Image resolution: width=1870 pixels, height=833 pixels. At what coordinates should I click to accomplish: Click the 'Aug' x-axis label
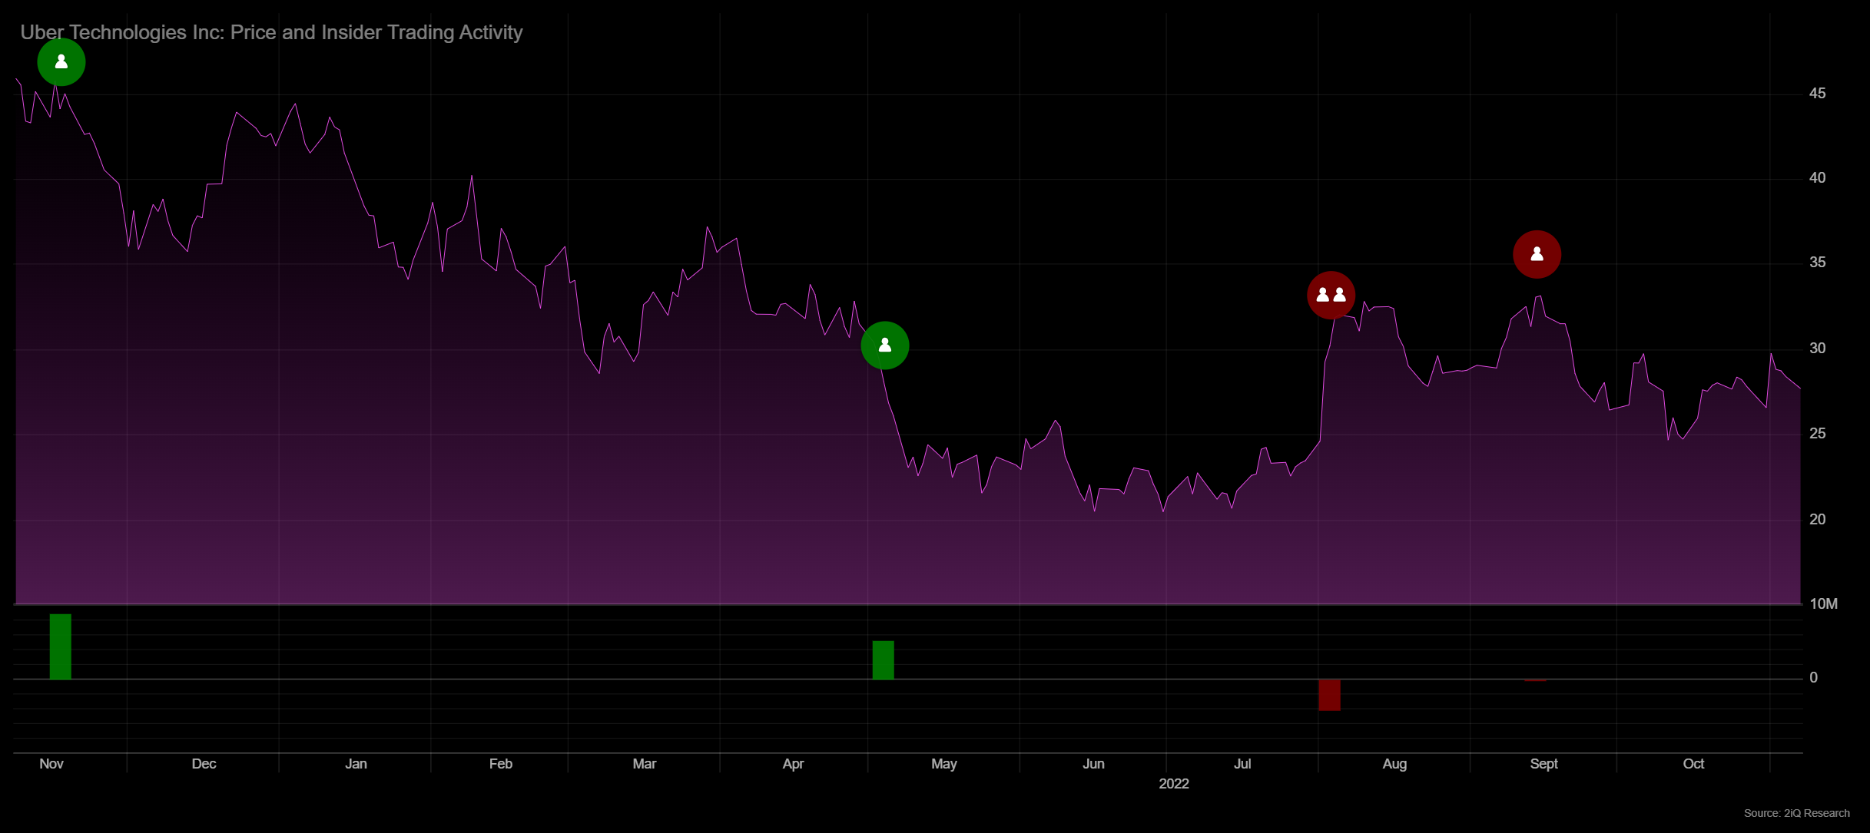(1394, 764)
